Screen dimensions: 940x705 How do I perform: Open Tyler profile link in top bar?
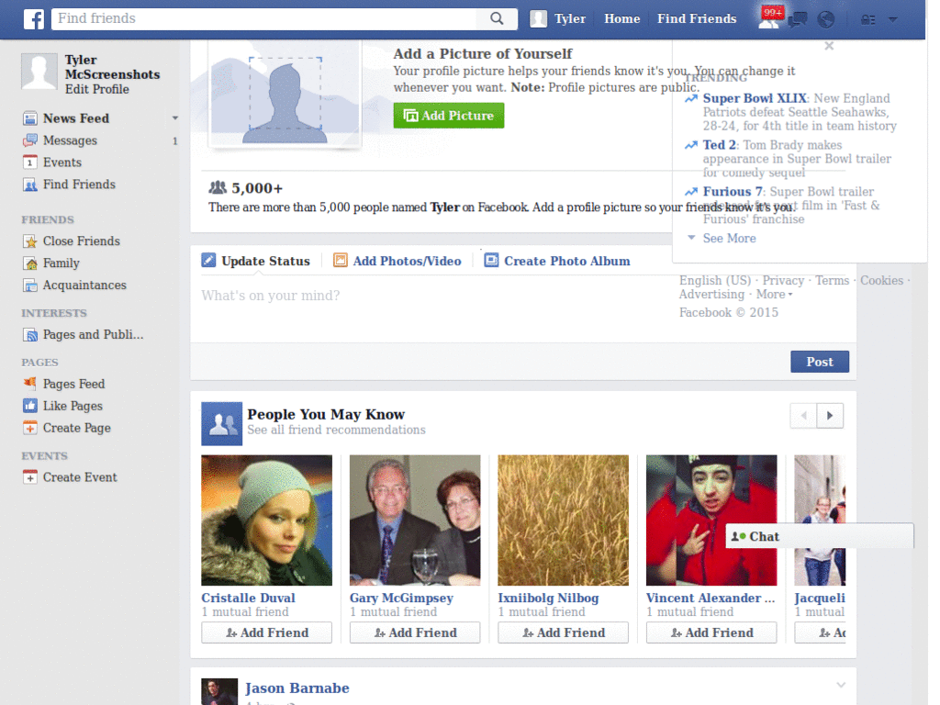[x=569, y=18]
